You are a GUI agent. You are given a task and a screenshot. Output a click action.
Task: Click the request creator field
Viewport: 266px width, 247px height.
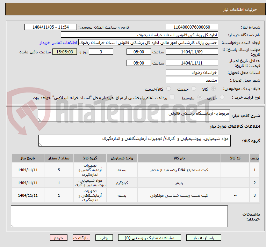148,43
